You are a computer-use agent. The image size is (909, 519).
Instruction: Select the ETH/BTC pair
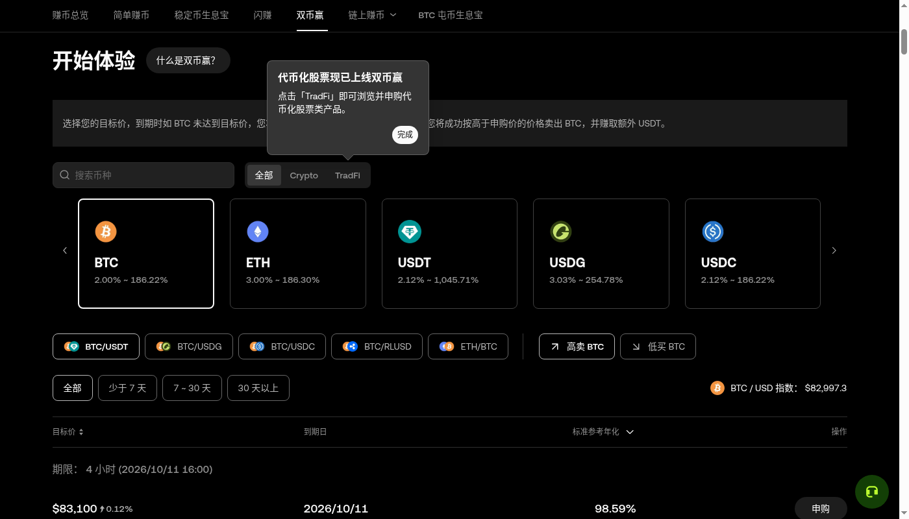point(468,346)
